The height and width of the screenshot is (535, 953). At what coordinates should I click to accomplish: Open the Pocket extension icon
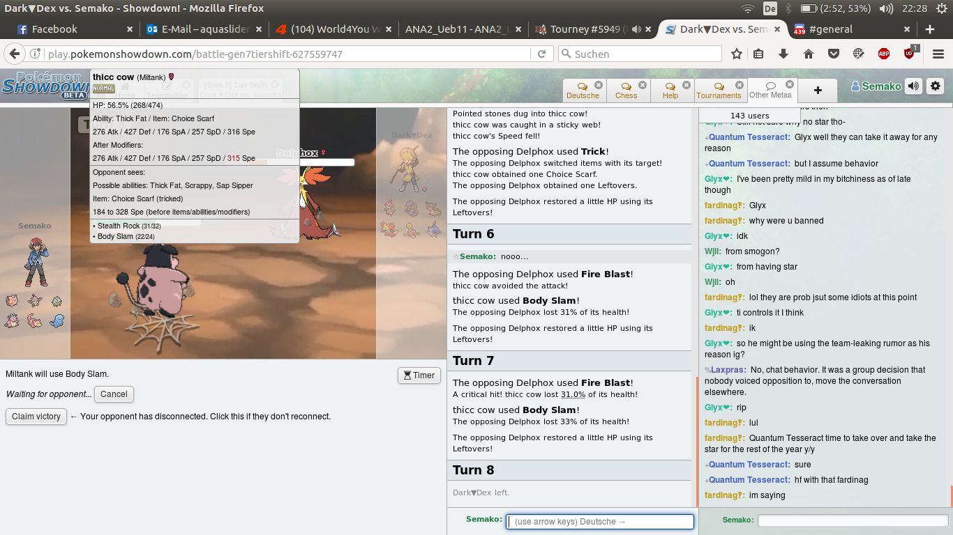834,54
